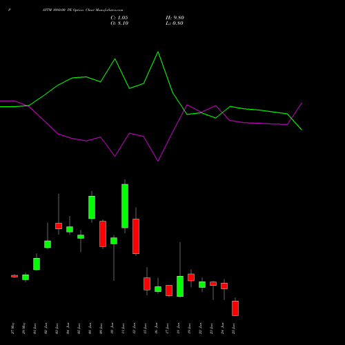Image resolution: width=345 pixels, height=345 pixels.
Task: Click the opening price value O: 8.10
Action: (x=119, y=23)
